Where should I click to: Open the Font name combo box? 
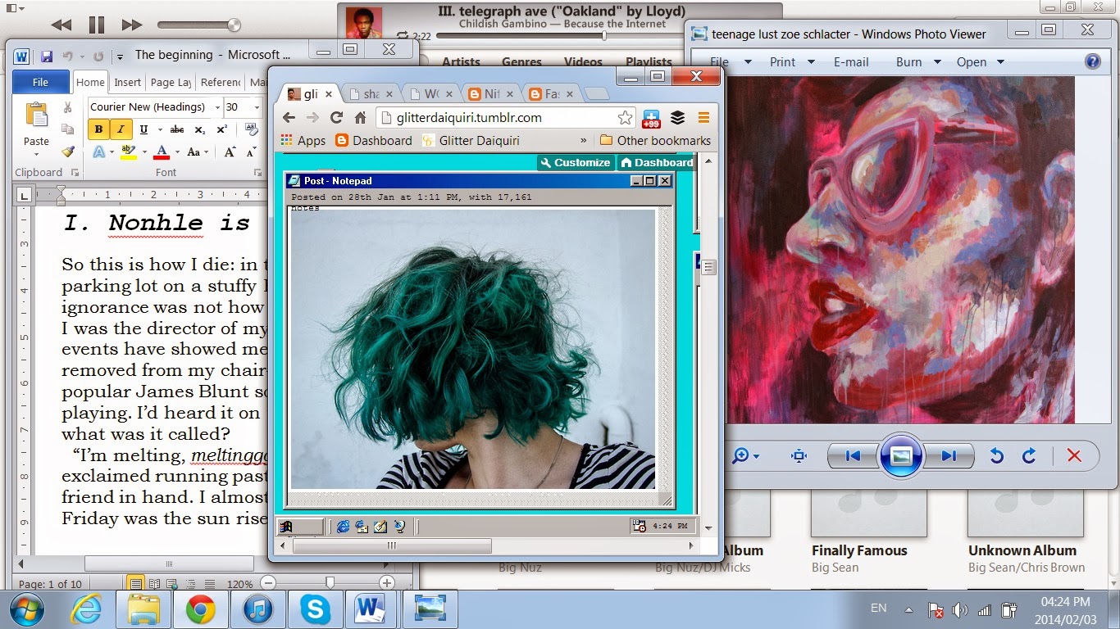[154, 106]
